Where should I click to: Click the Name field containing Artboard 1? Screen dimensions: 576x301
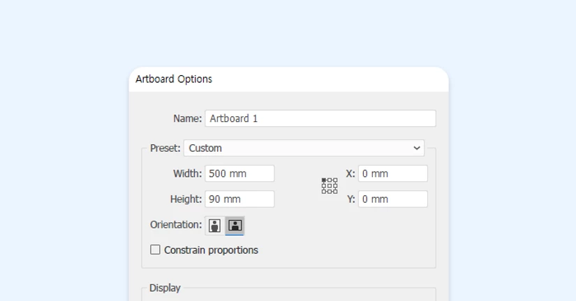[x=320, y=118]
